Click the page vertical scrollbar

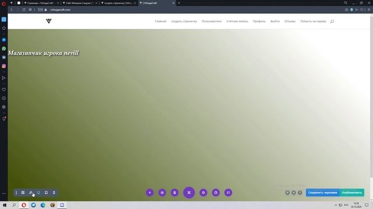coord(371,97)
